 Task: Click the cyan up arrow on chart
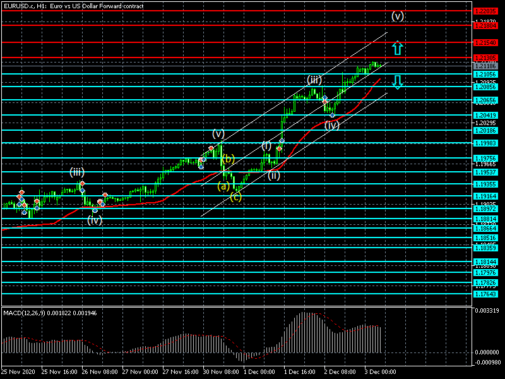(x=396, y=49)
